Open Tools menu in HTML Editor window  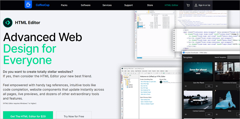click(x=158, y=71)
